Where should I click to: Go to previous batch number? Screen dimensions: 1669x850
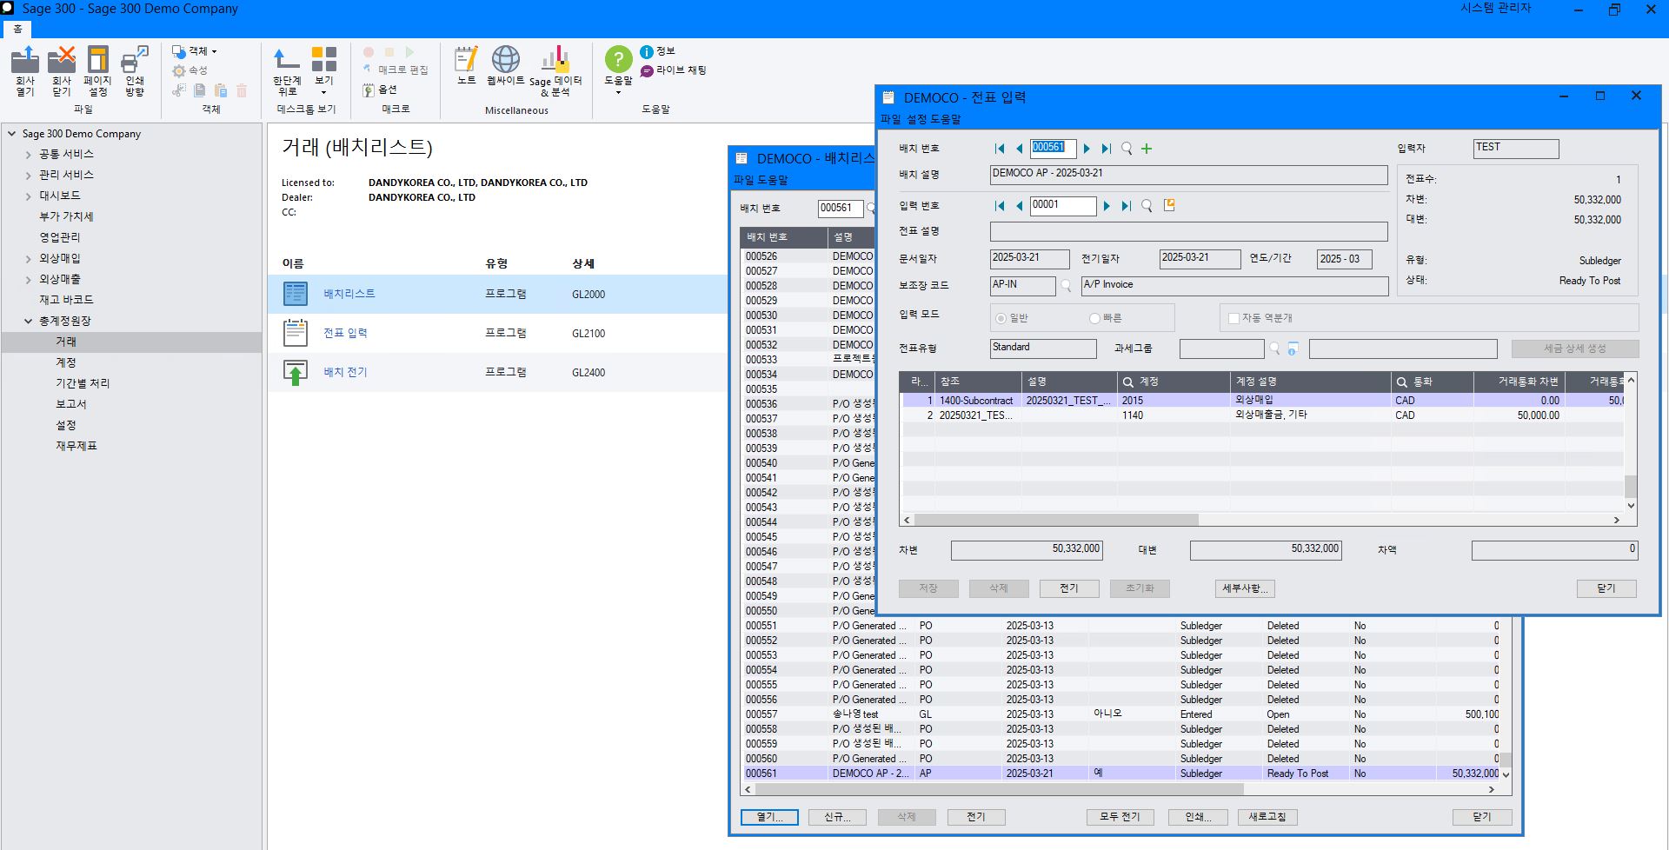tap(1019, 149)
